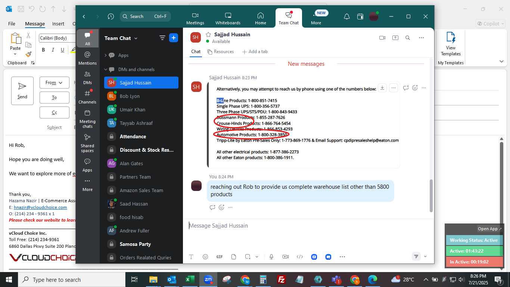
Task: Click the blue plus new chat button
Action: point(174,38)
